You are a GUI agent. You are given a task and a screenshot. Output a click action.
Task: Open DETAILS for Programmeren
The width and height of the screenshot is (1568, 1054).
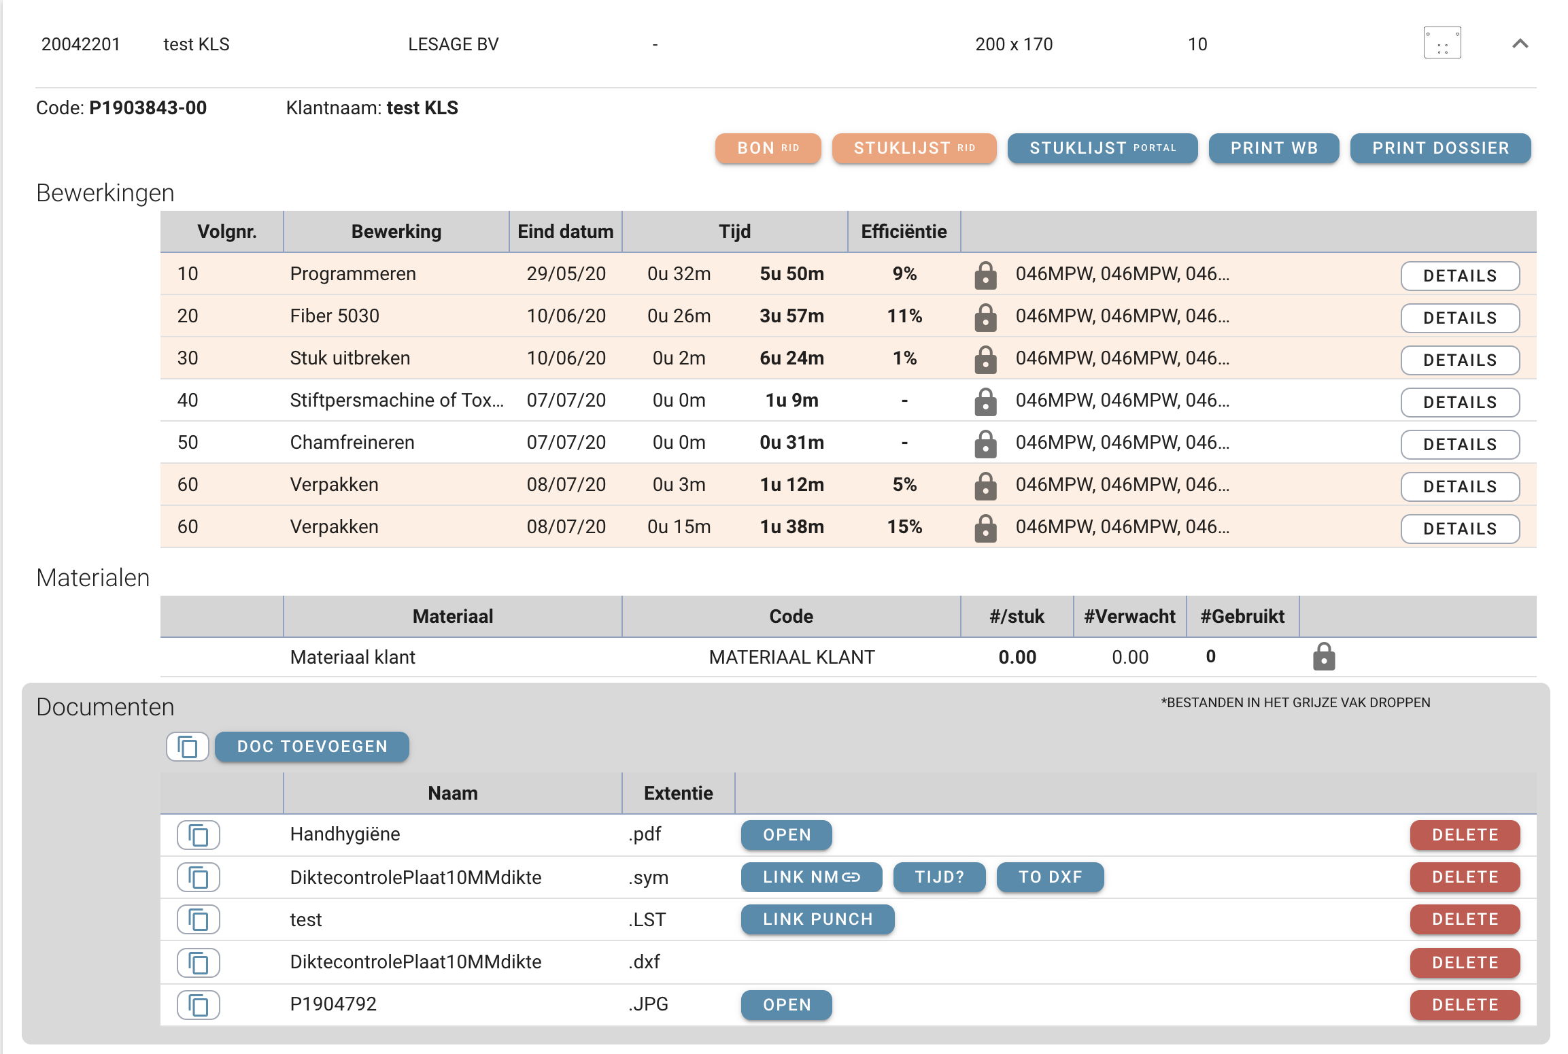point(1461,275)
